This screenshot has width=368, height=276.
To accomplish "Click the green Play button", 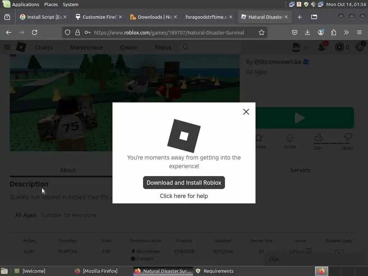I will 305,118.
